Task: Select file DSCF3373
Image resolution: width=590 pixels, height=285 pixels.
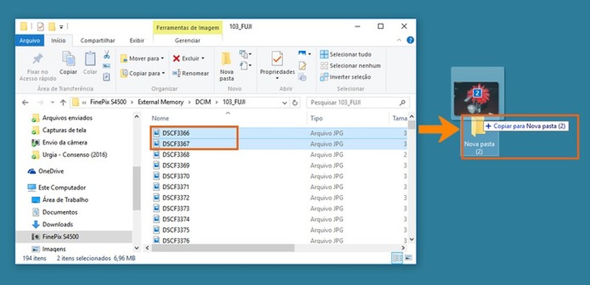Action: 176,208
